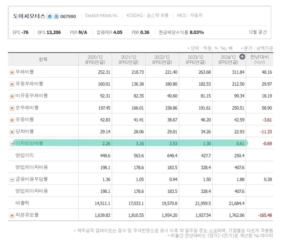Expand the 자본유보율 row
Screen dimensions: 281x250
tap(12, 215)
